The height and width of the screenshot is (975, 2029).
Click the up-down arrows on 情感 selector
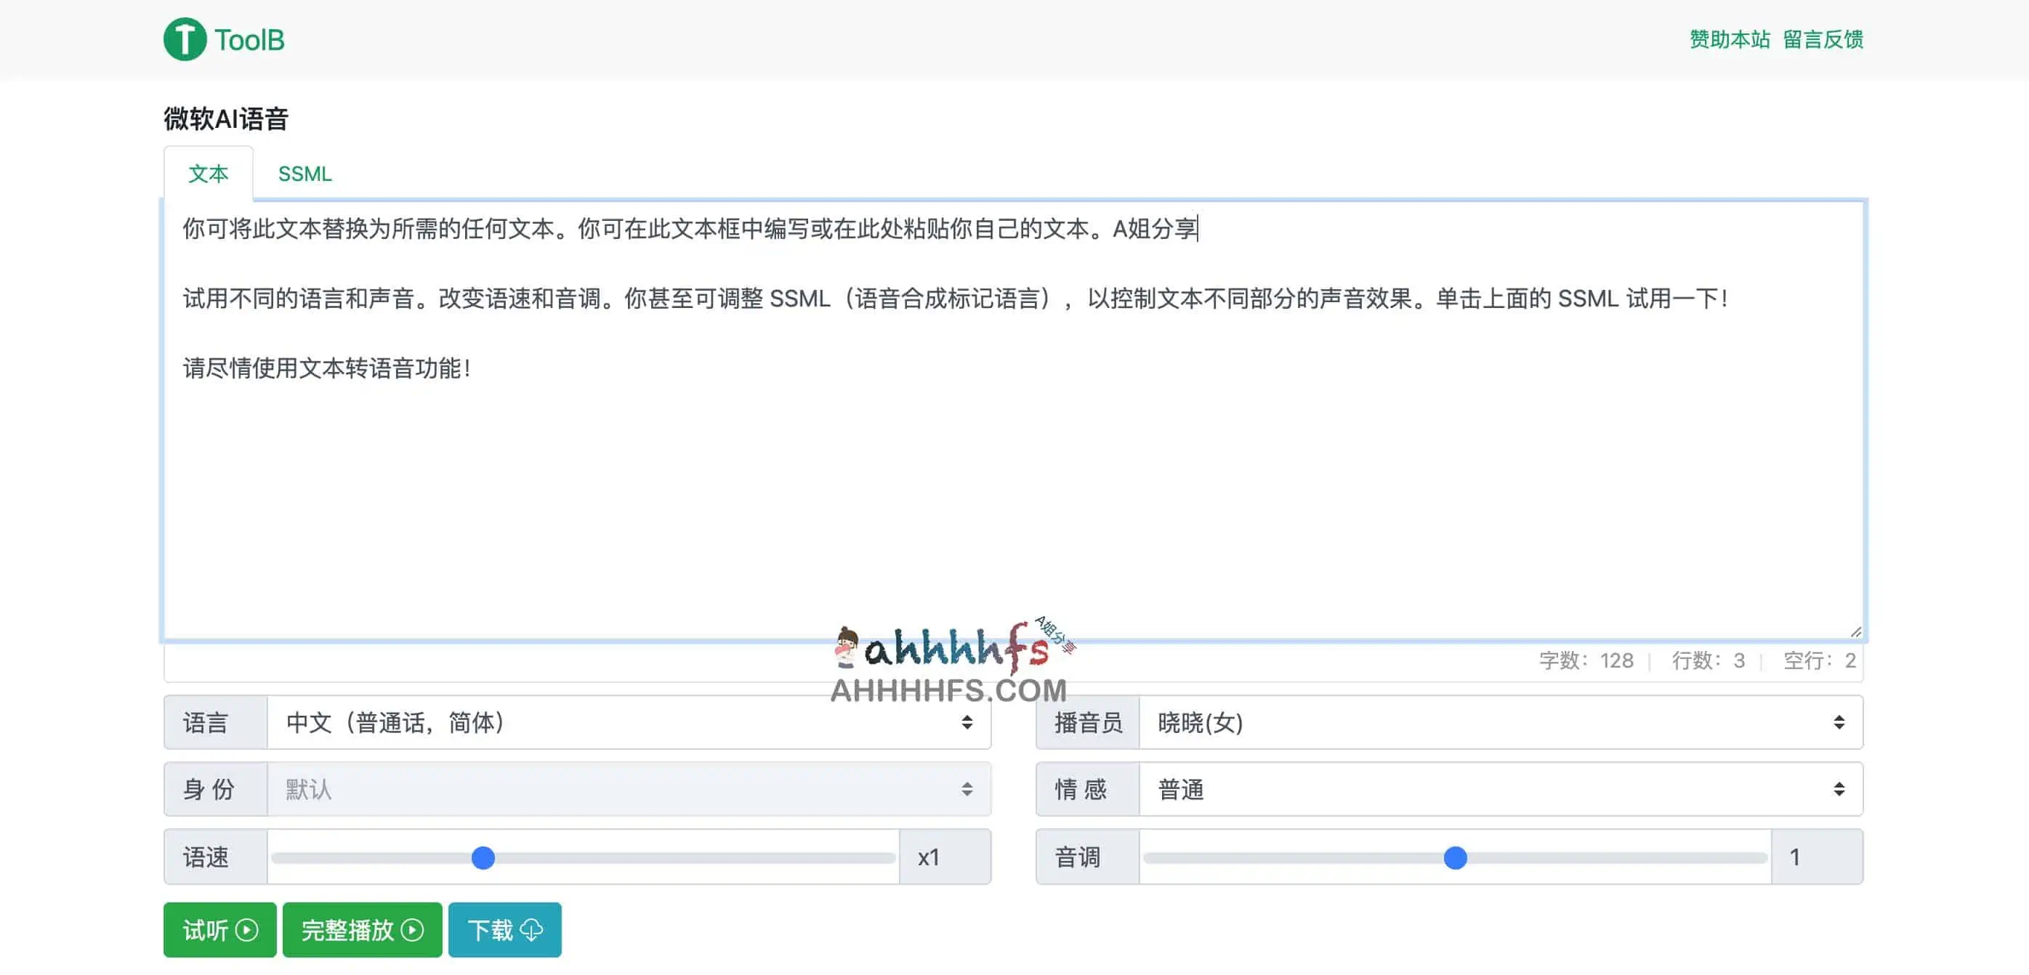(x=1839, y=789)
